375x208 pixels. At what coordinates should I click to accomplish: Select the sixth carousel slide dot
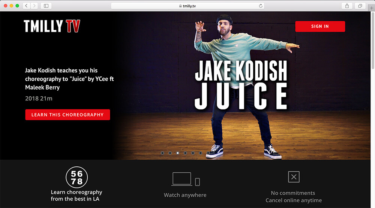[x=200, y=153]
